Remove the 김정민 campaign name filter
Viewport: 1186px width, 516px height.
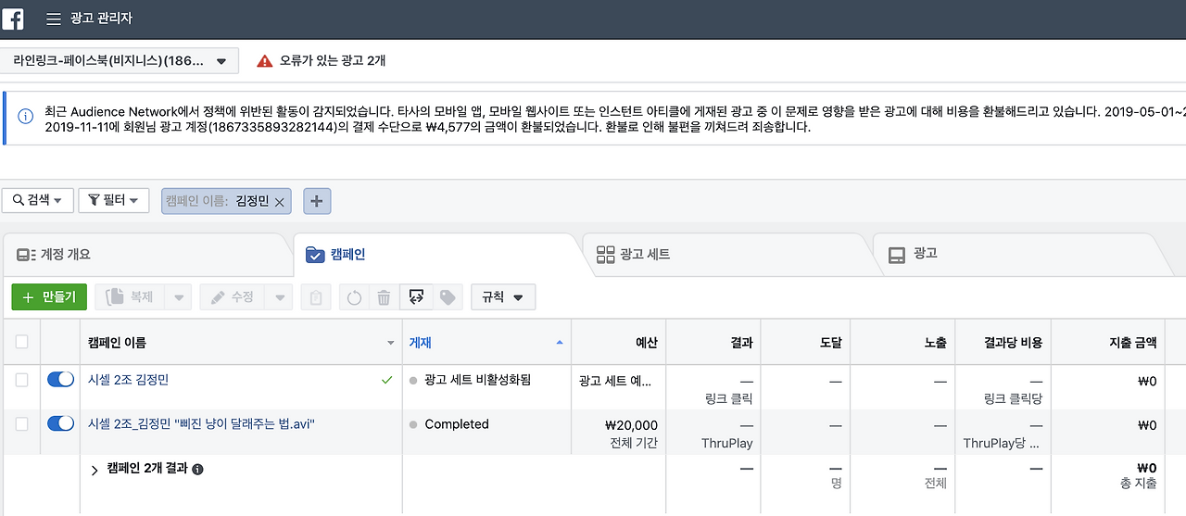(280, 201)
